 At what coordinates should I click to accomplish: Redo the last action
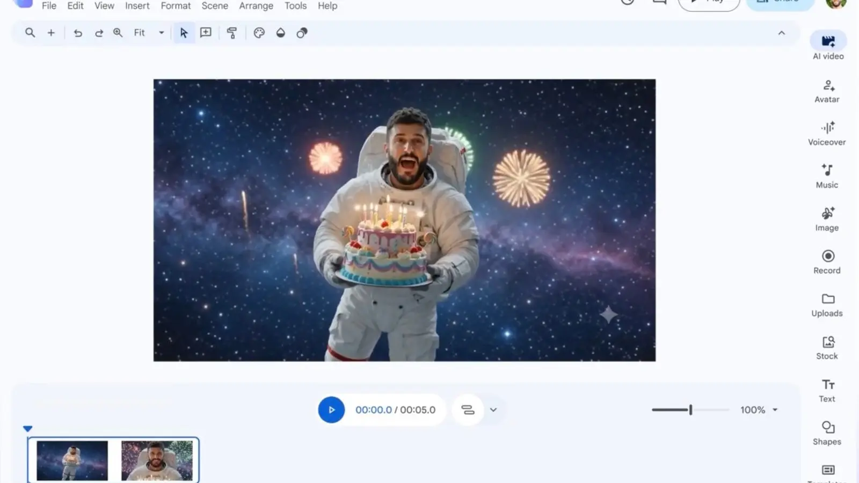[x=99, y=33]
